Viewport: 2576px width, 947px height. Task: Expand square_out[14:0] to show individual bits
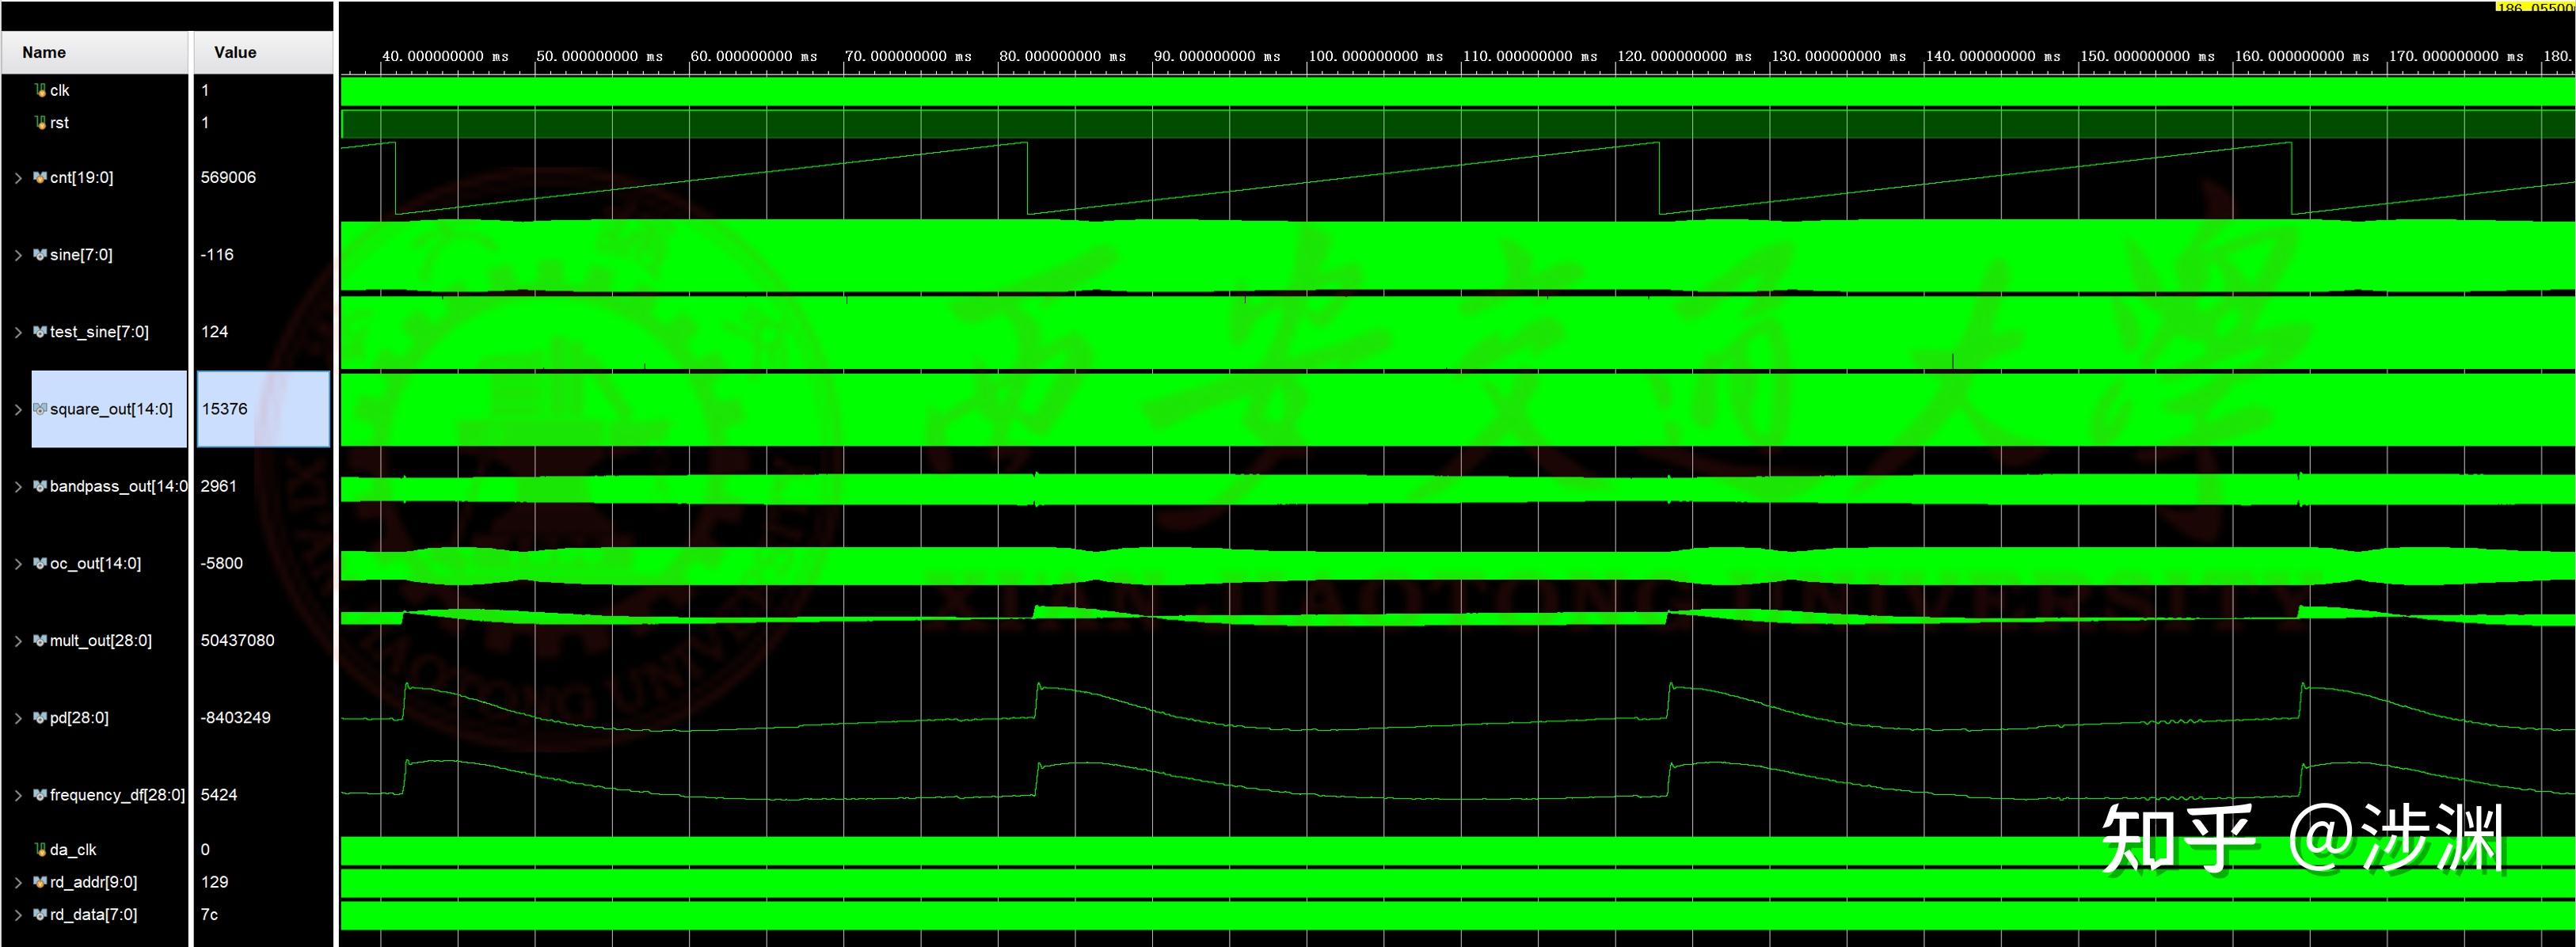(x=17, y=408)
